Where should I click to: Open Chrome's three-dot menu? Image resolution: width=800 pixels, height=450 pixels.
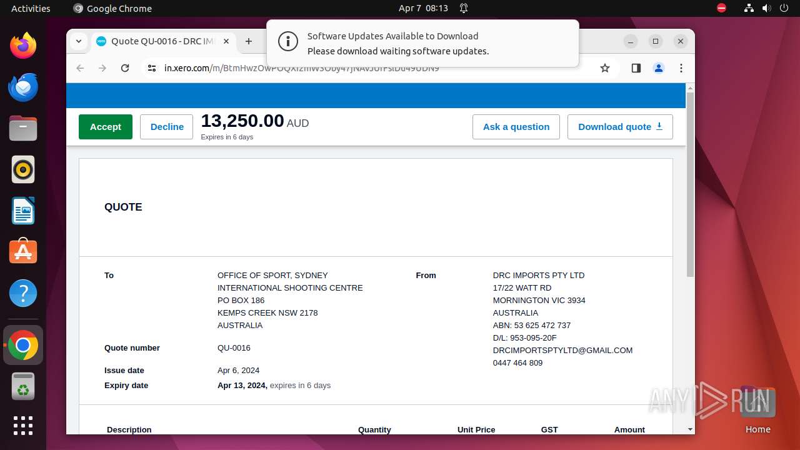[x=681, y=68]
